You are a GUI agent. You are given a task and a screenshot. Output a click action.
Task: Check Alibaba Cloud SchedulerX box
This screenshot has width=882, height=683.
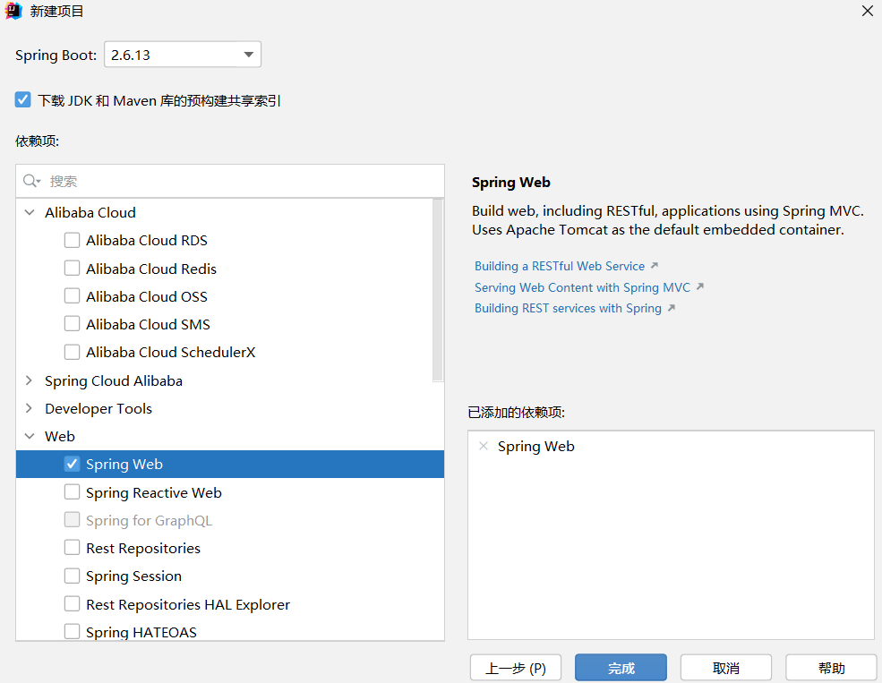pyautogui.click(x=72, y=352)
